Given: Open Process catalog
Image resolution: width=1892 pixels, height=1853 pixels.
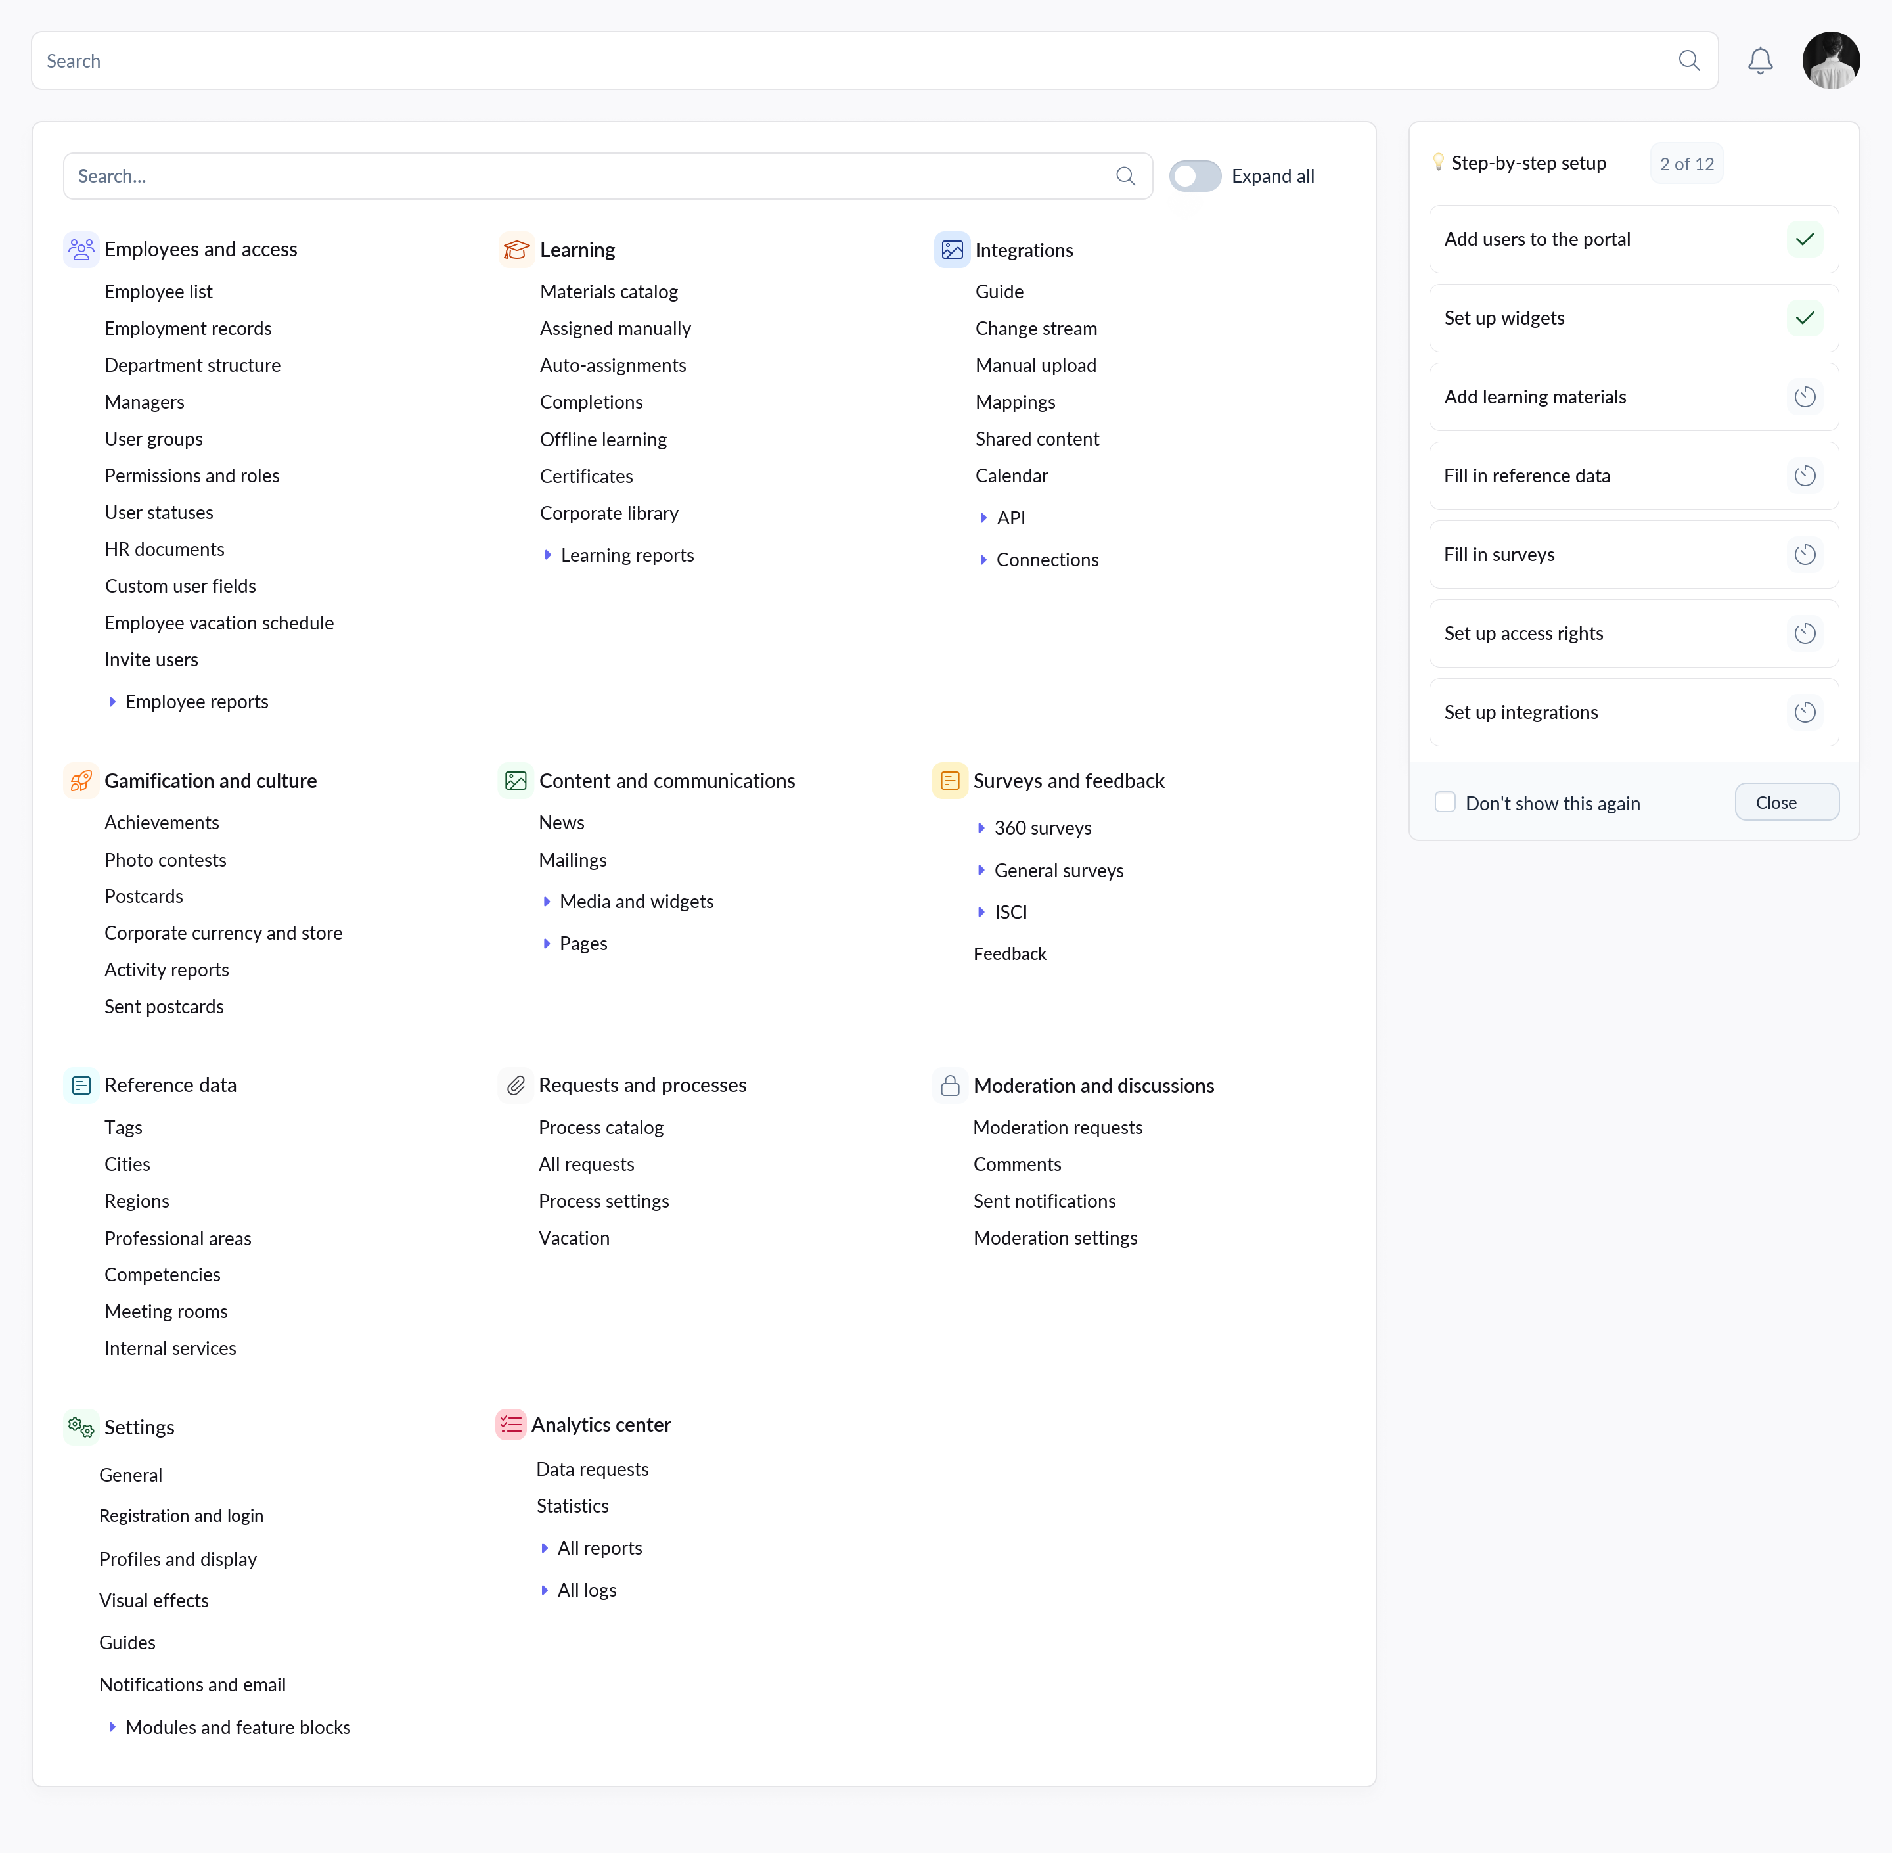Looking at the screenshot, I should coord(601,1127).
